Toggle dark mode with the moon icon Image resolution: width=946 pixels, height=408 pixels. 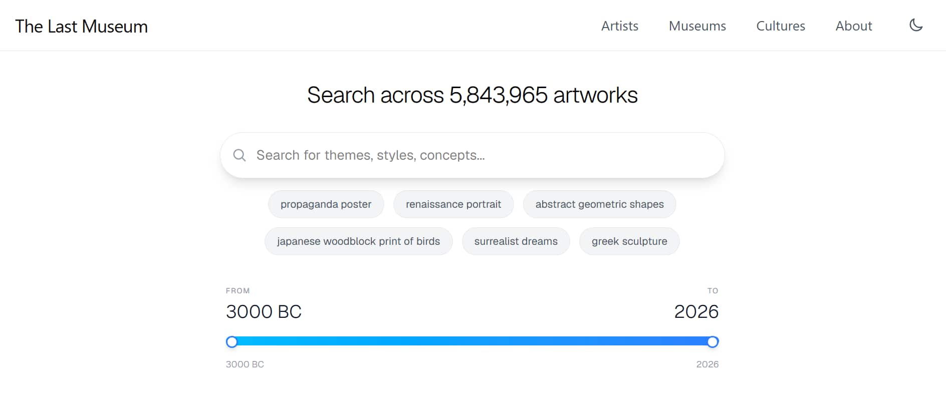coord(916,25)
